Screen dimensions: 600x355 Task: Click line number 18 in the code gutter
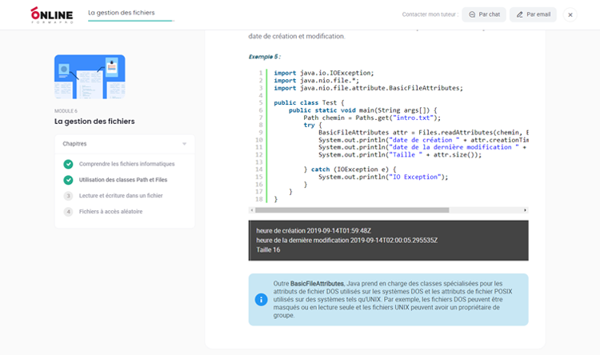tap(259, 199)
